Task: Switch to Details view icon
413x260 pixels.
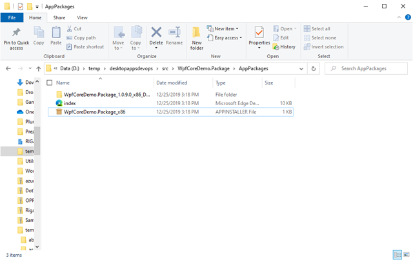Action: coord(398,255)
